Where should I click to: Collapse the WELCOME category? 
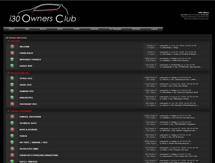(x=8, y=41)
